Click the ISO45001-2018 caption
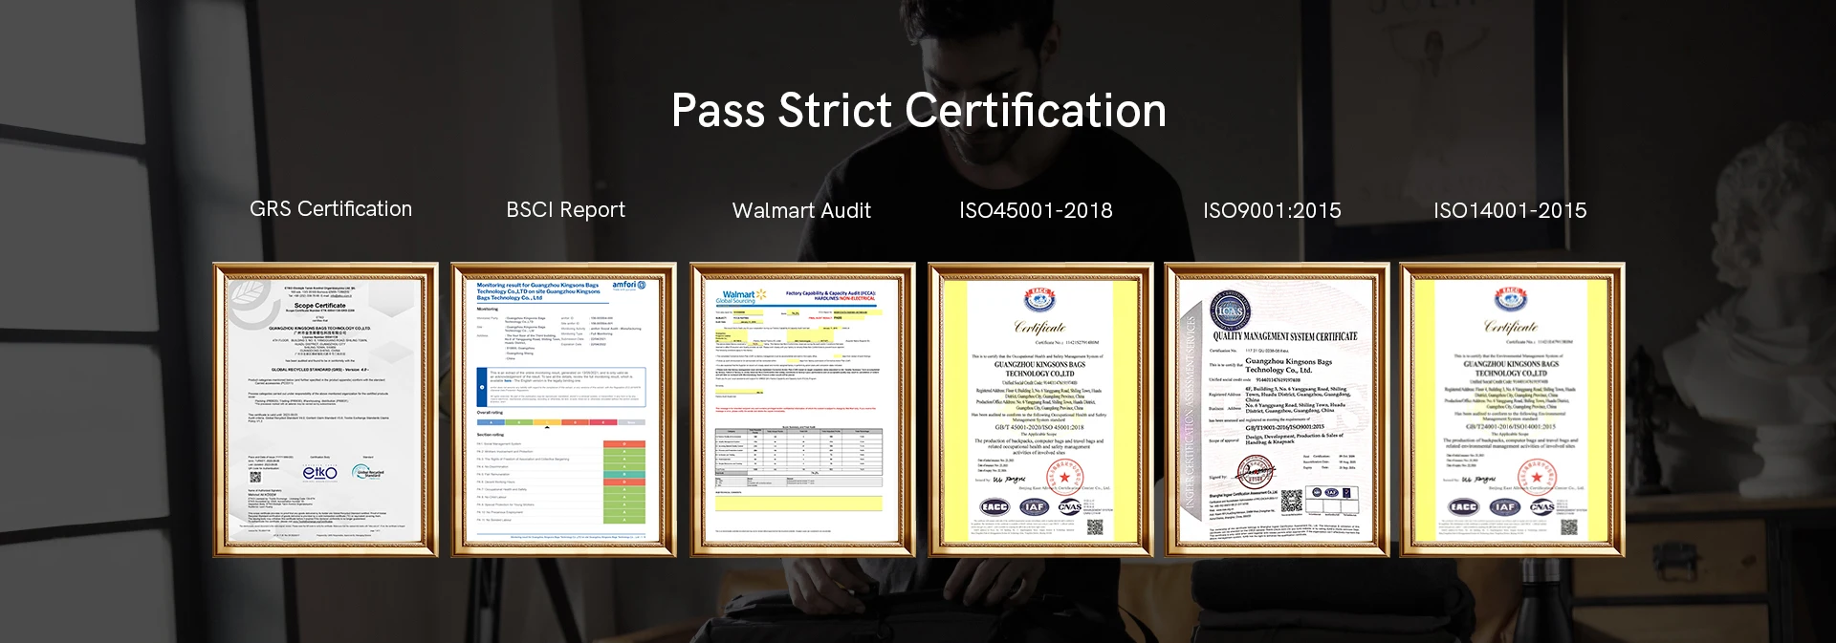 pos(1036,211)
